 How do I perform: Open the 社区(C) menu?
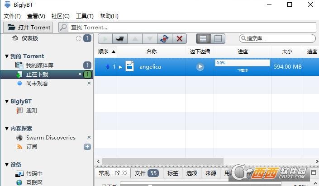click(x=61, y=16)
